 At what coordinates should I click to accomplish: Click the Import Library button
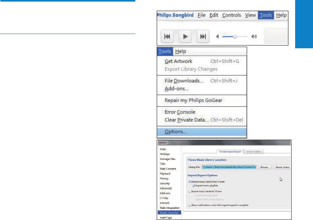tap(282, 167)
